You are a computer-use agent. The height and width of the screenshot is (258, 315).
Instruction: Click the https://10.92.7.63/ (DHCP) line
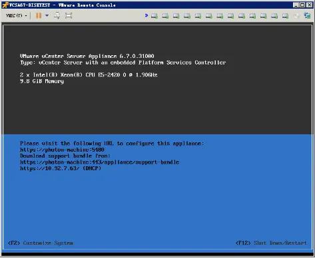[61, 168]
